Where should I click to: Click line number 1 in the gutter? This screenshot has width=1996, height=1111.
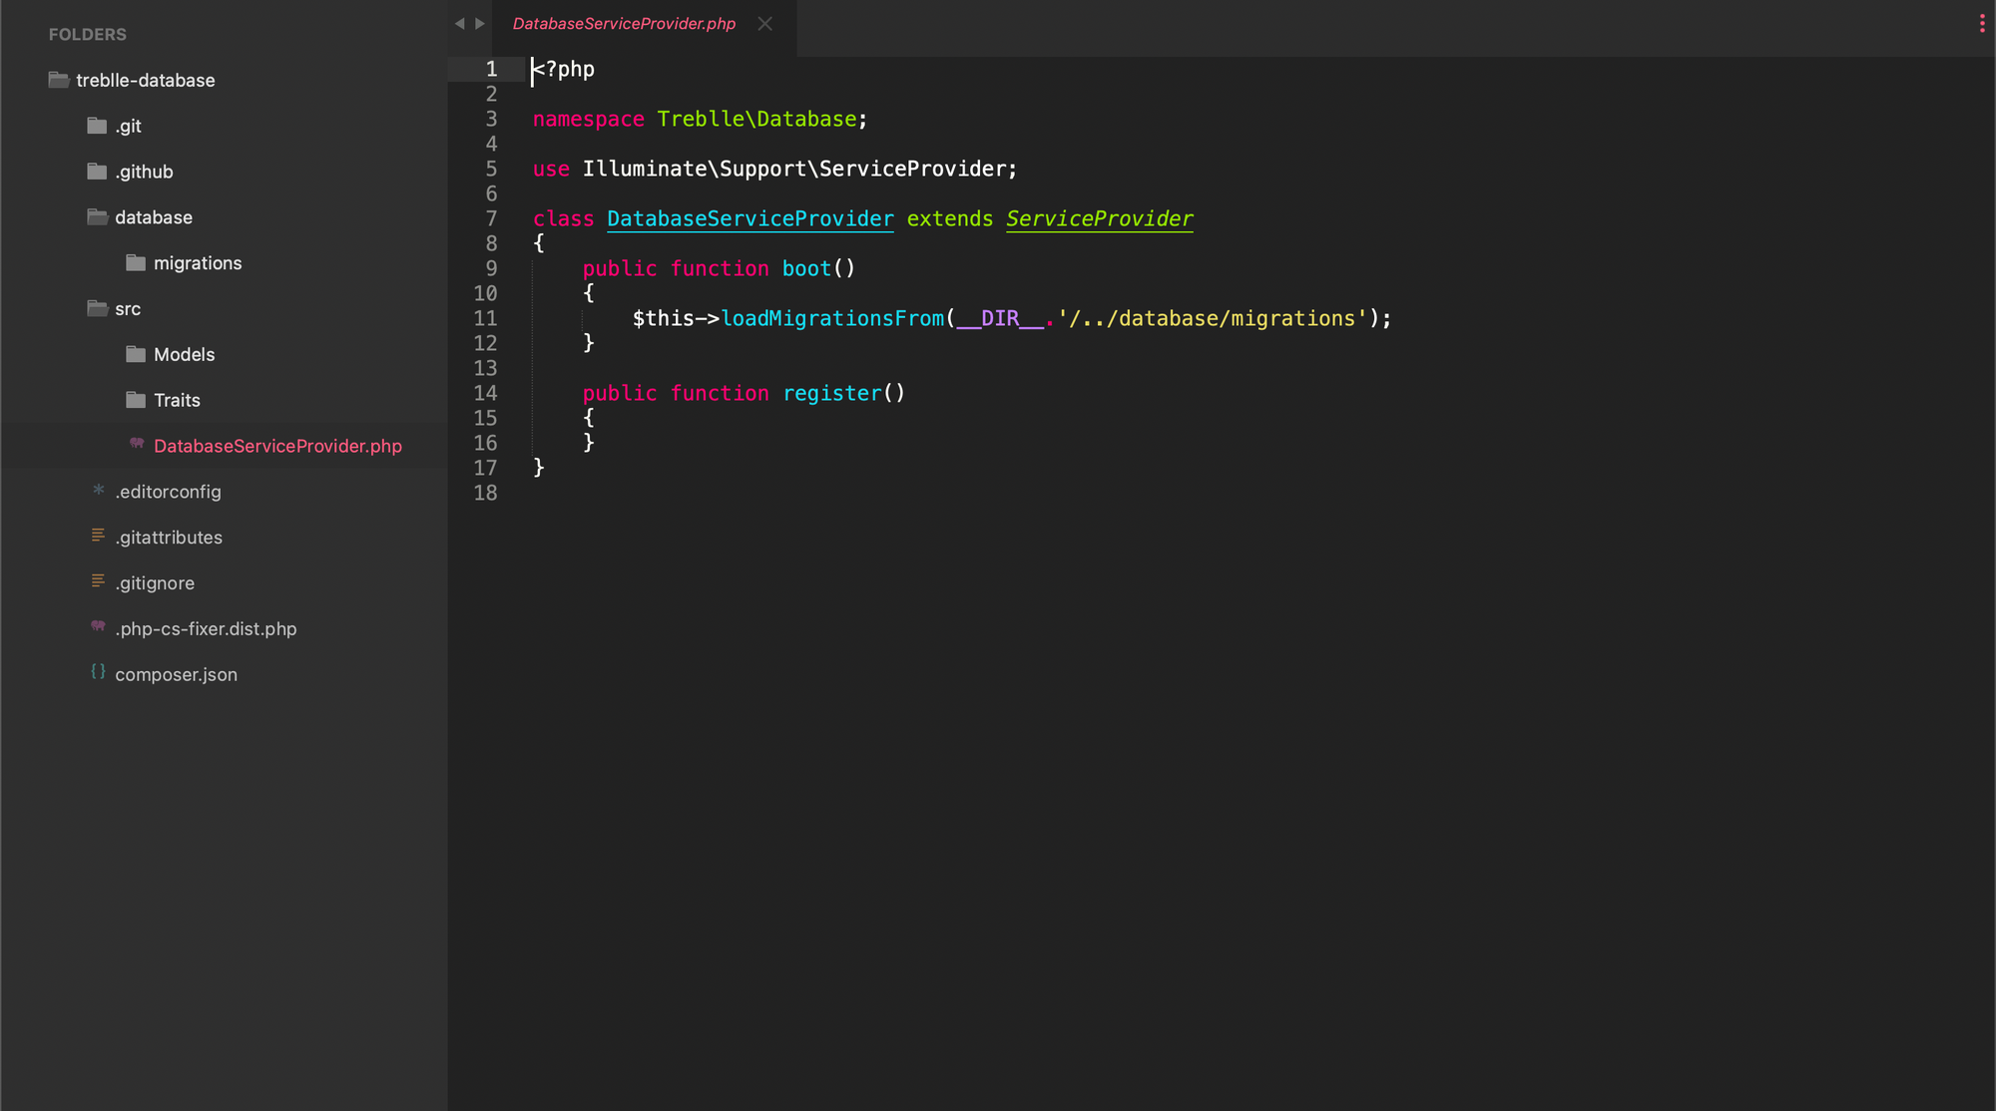pyautogui.click(x=491, y=69)
